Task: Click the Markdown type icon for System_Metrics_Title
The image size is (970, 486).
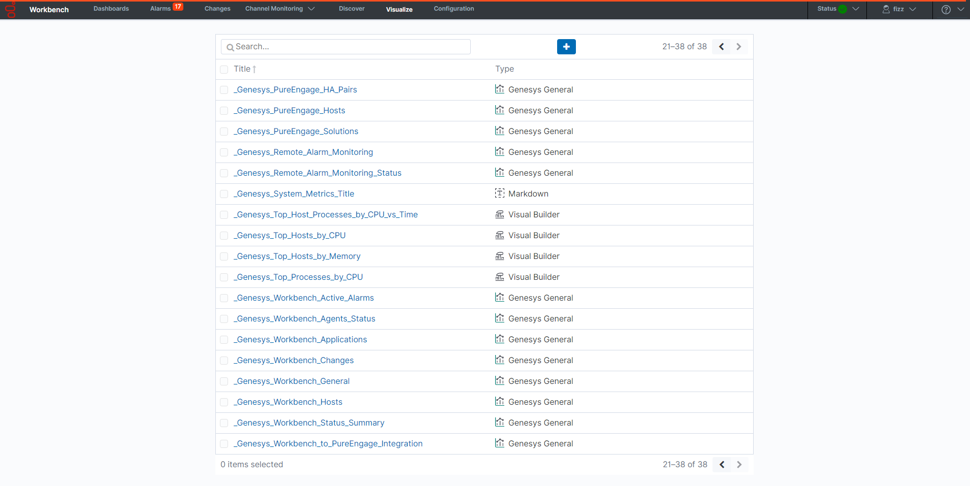Action: coord(500,193)
